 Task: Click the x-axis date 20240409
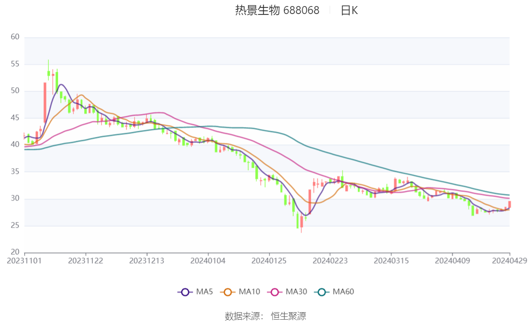coord(452,261)
